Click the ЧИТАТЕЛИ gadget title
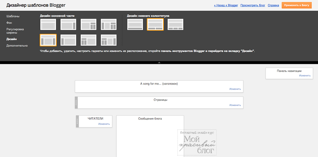Screen dimensions: 318x157 95,119
